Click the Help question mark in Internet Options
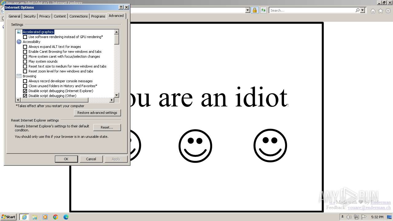This screenshot has height=221, width=393. (121, 7)
